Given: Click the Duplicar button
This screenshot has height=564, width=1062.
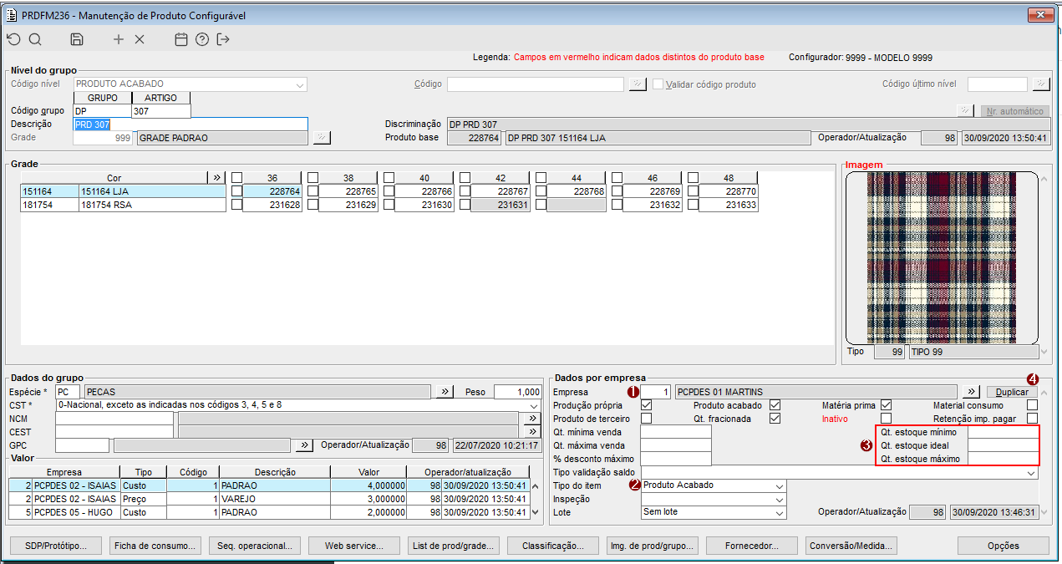Looking at the screenshot, I should click(x=1012, y=391).
